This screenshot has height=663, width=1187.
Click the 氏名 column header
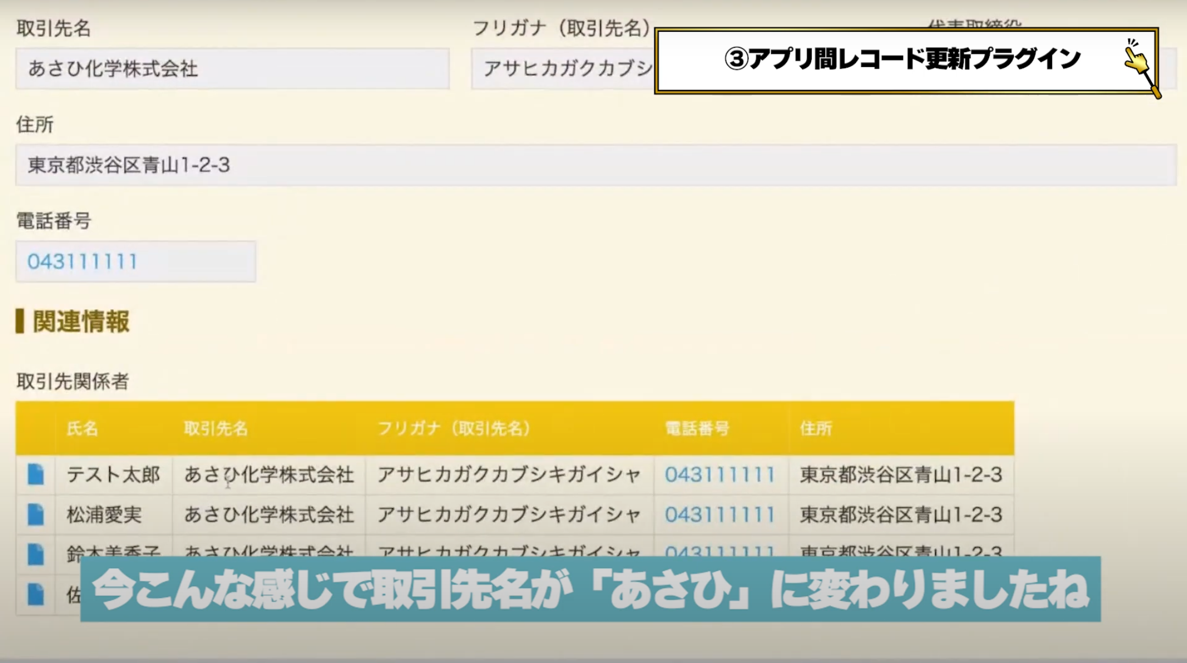coord(82,428)
